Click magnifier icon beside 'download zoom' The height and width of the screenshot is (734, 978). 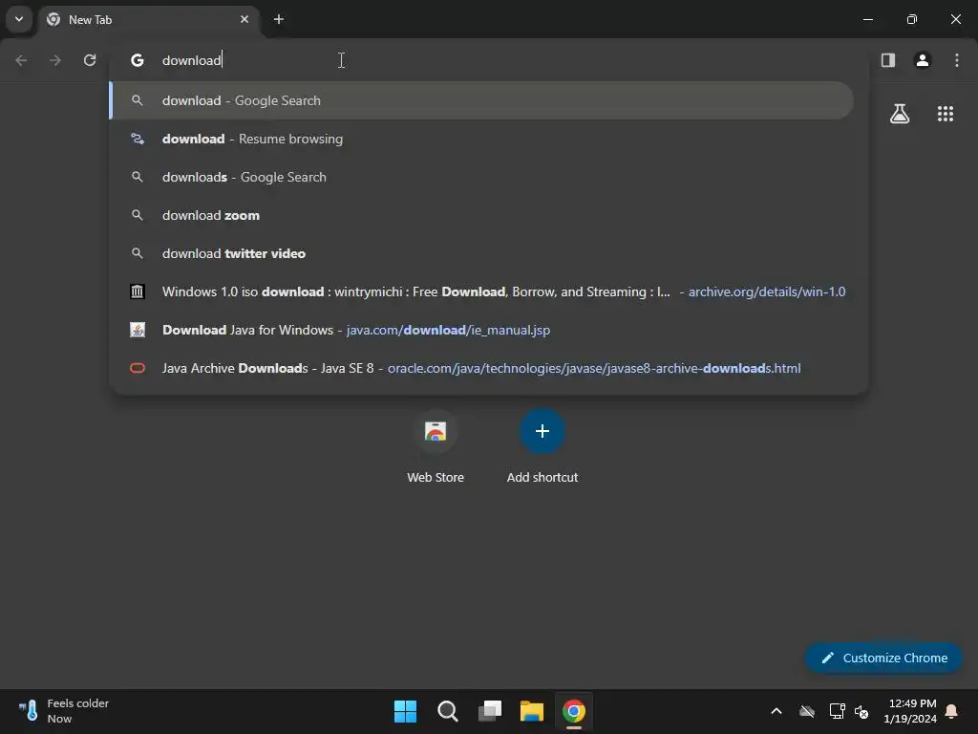click(x=138, y=215)
